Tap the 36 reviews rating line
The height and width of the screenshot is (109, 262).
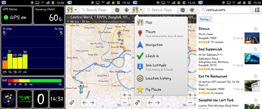point(211,69)
